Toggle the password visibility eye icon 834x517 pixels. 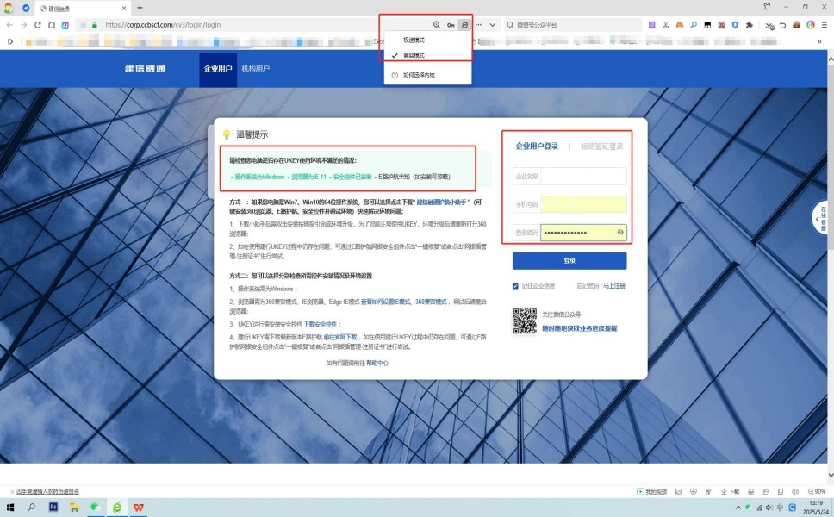coord(620,233)
